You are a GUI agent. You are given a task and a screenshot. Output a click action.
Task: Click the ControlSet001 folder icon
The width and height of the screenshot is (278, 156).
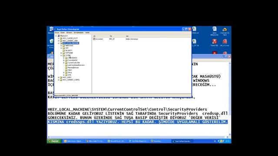[x=66, y=58]
